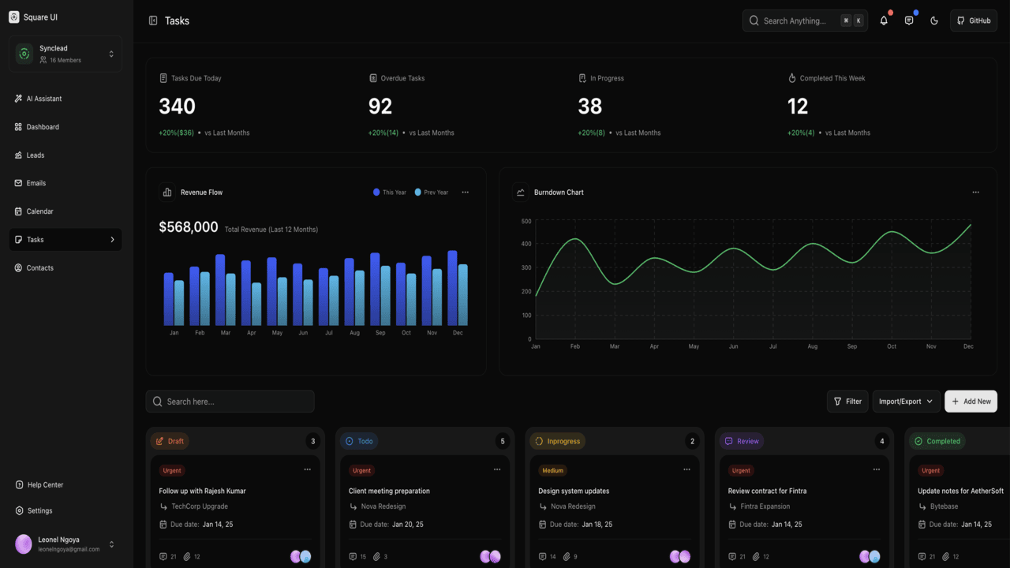The width and height of the screenshot is (1010, 568).
Task: Select the Inprogress column label
Action: (x=557, y=441)
